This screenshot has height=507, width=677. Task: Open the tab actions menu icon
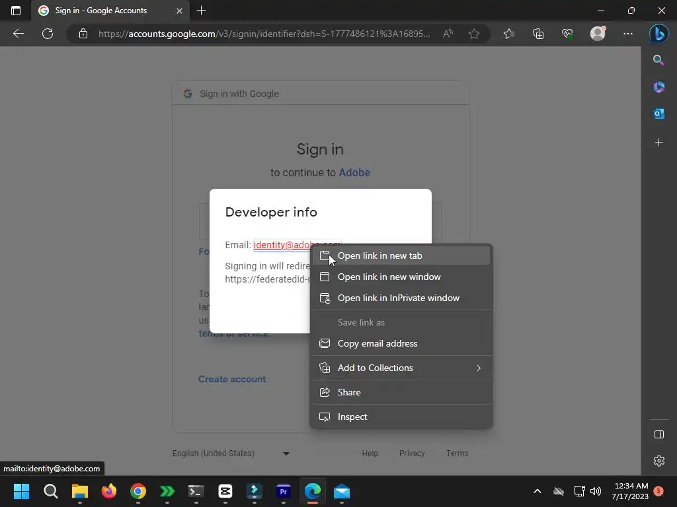(x=16, y=11)
